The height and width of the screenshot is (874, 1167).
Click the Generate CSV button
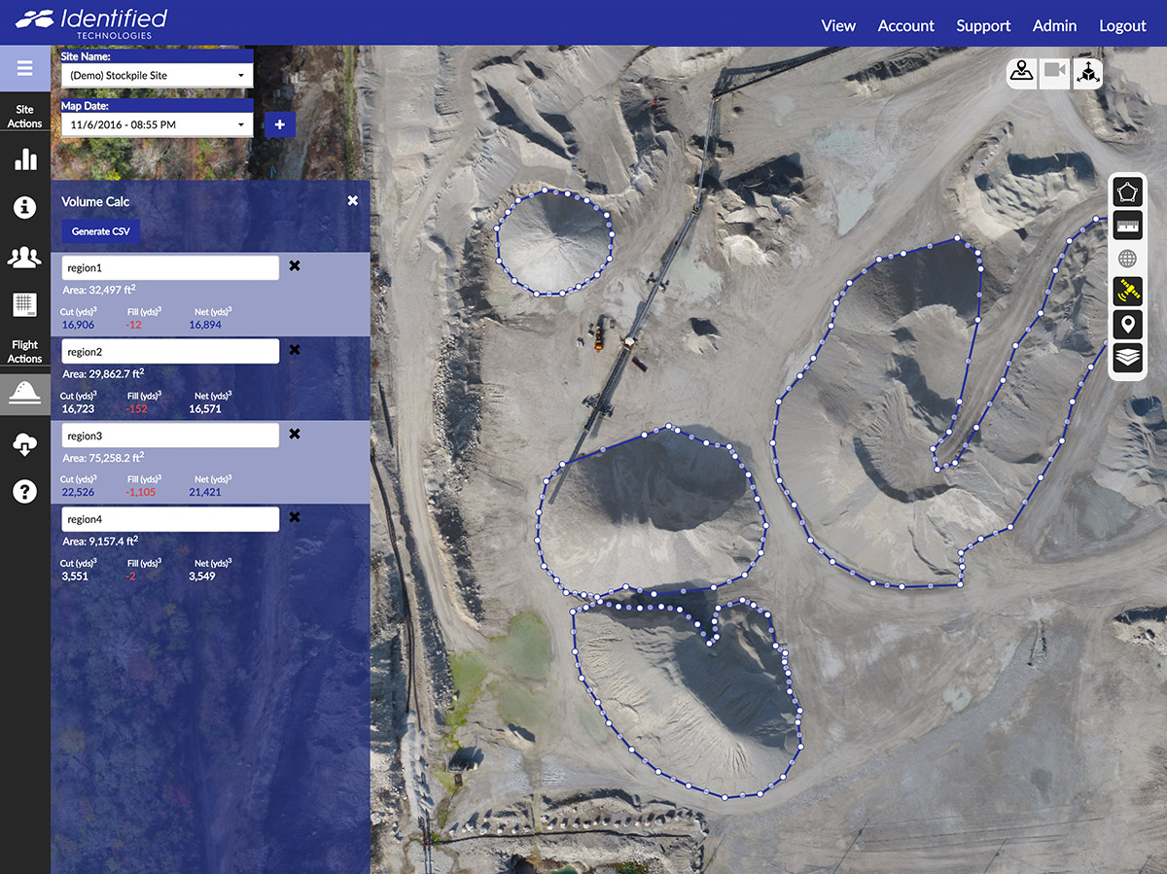100,231
